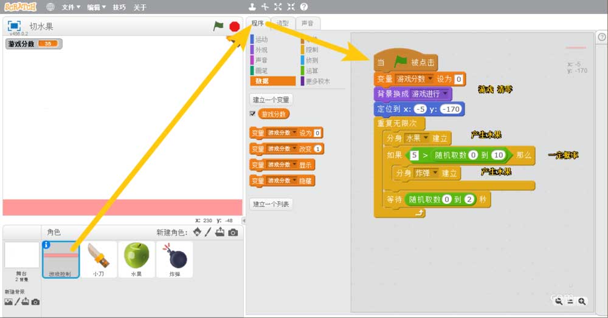Open the 文件 menu

point(71,7)
